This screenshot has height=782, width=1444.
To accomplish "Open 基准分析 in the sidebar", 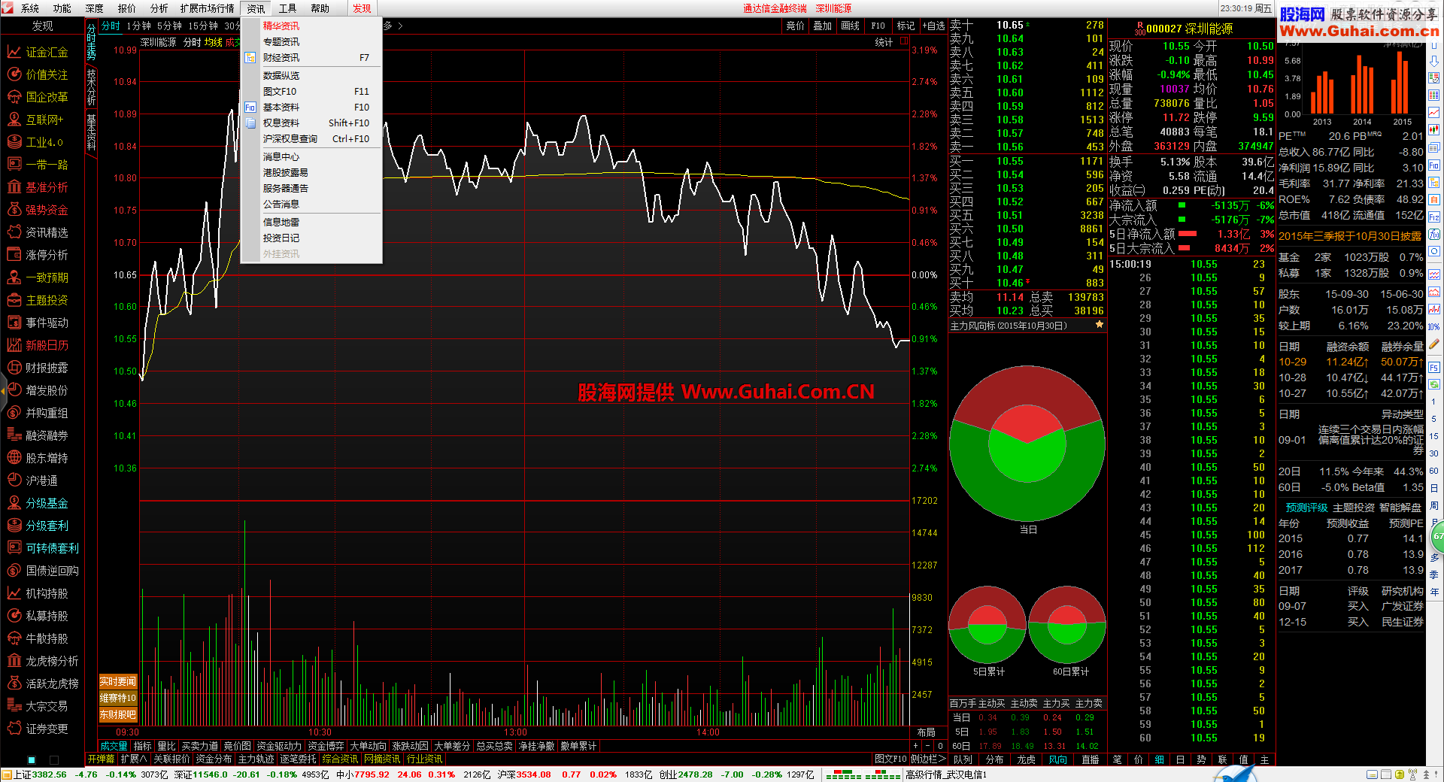I will pyautogui.click(x=38, y=187).
